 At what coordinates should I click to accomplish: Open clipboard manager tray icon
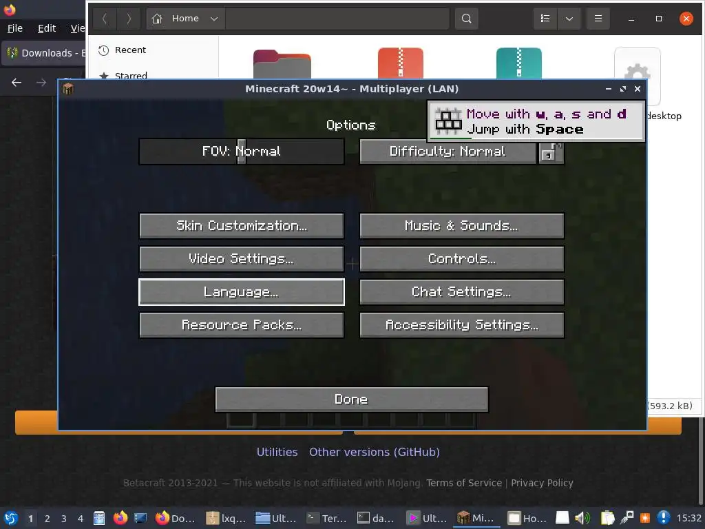[607, 518]
